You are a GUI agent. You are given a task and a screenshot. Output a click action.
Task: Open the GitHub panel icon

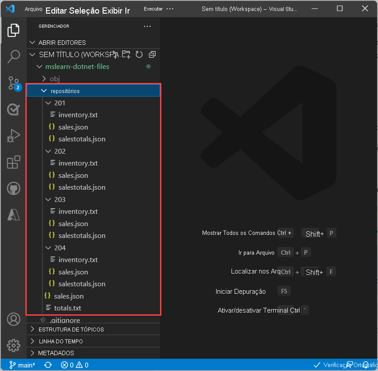point(14,189)
